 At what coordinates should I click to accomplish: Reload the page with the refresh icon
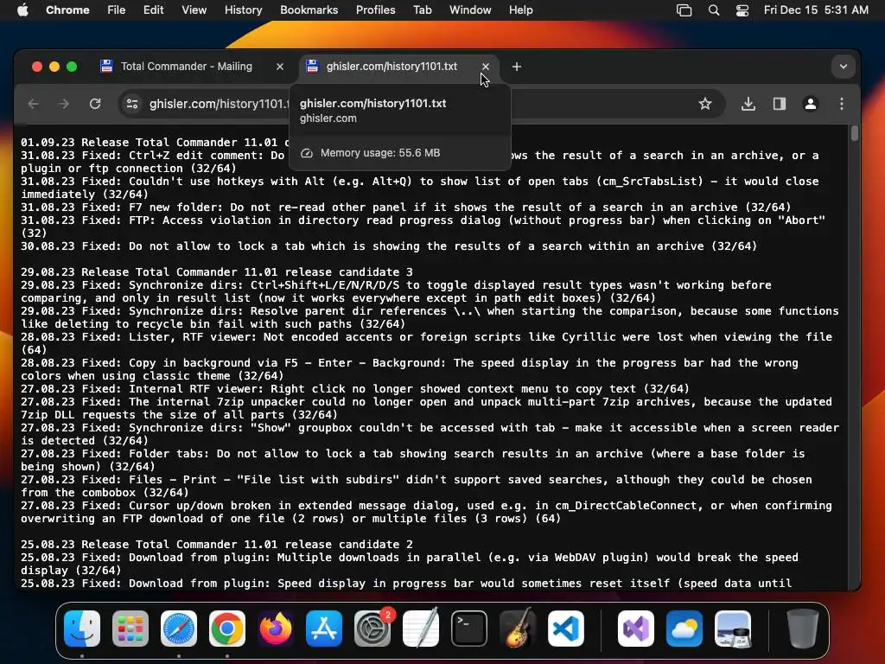pos(95,104)
